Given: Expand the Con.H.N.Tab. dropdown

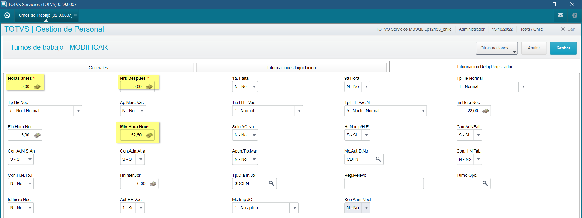Looking at the screenshot, I should pos(478,159).
